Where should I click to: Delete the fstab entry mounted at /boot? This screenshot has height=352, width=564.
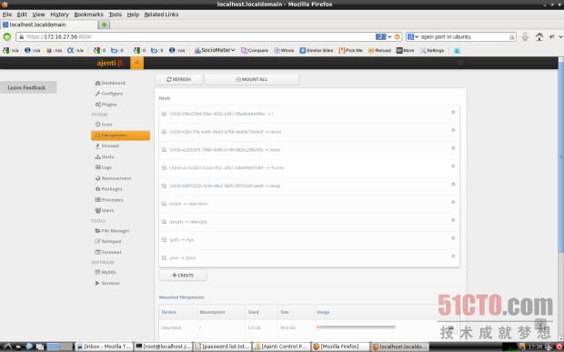(x=453, y=130)
